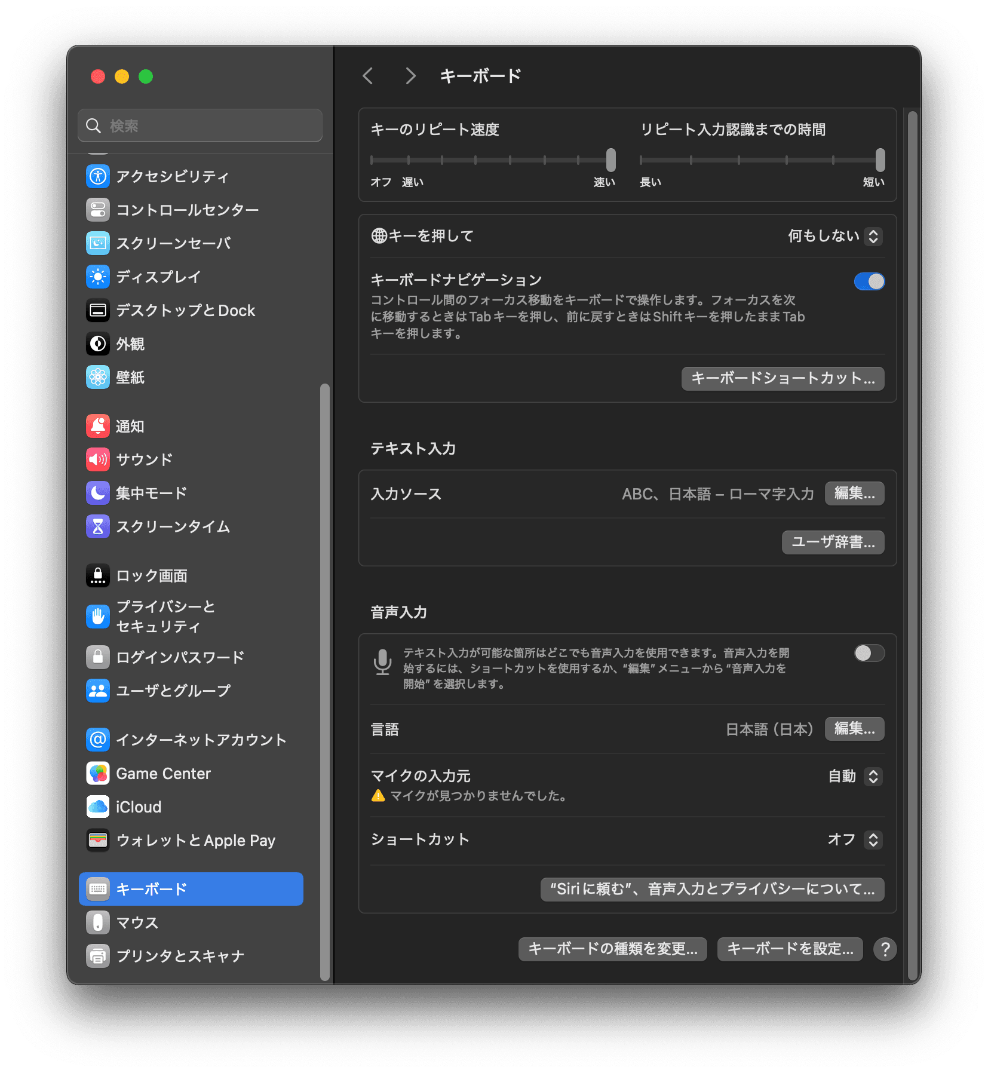Disable キーボードナビゲーション toggle
Image resolution: width=988 pixels, height=1073 pixels.
pyautogui.click(x=870, y=281)
